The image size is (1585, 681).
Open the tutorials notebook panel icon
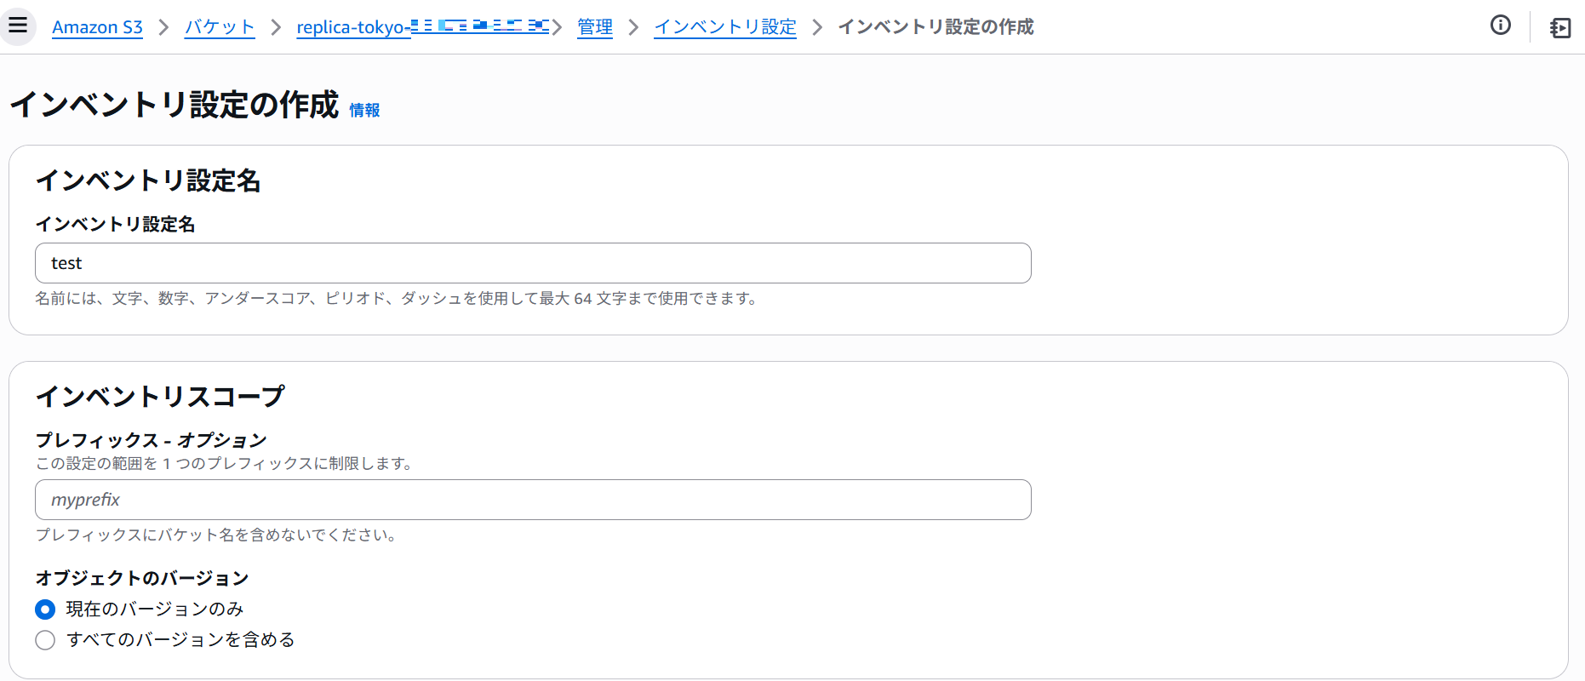pos(1559,27)
